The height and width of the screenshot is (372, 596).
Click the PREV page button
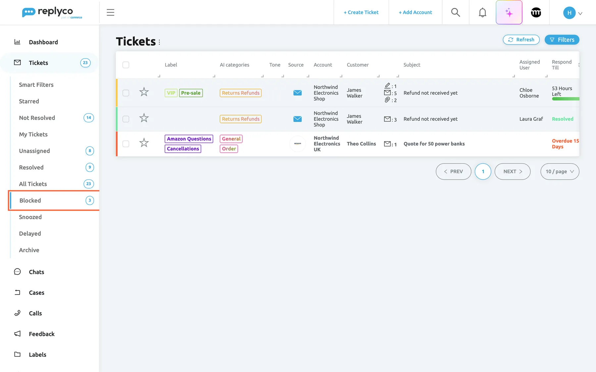pos(453,171)
